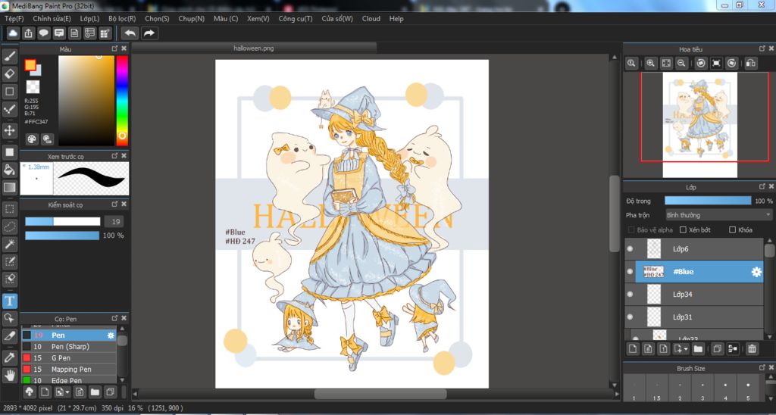Open the Tệp(F) menu

pos(14,19)
